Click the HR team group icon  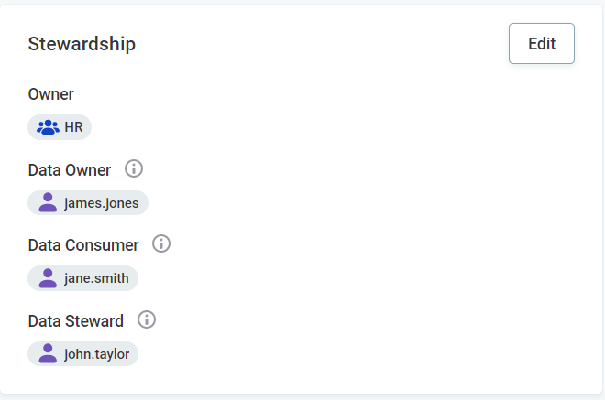tap(48, 127)
